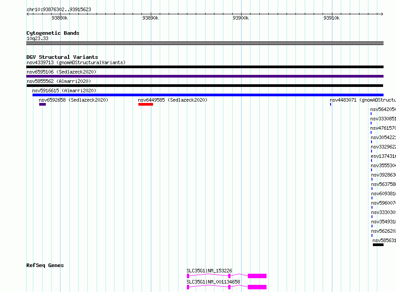This screenshot has height=292, width=396.
Task: Click the short purple nsv6592658 bar
Action: point(42,104)
